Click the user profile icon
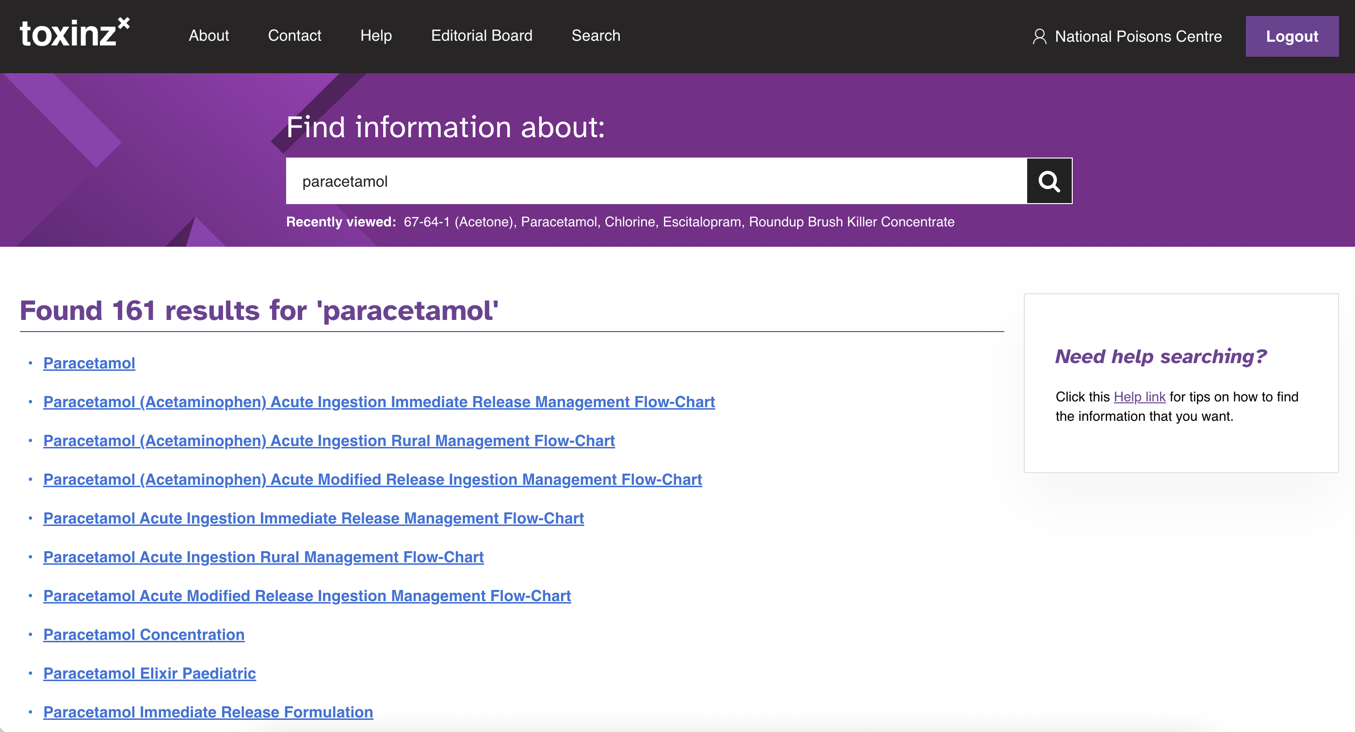1355x732 pixels. (x=1039, y=36)
